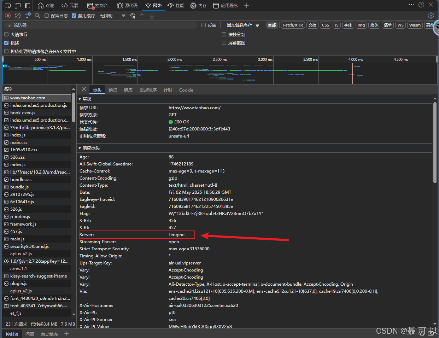This screenshot has width=439, height=338.
Task: Toggle the network filter funnel icon
Action: [28, 16]
